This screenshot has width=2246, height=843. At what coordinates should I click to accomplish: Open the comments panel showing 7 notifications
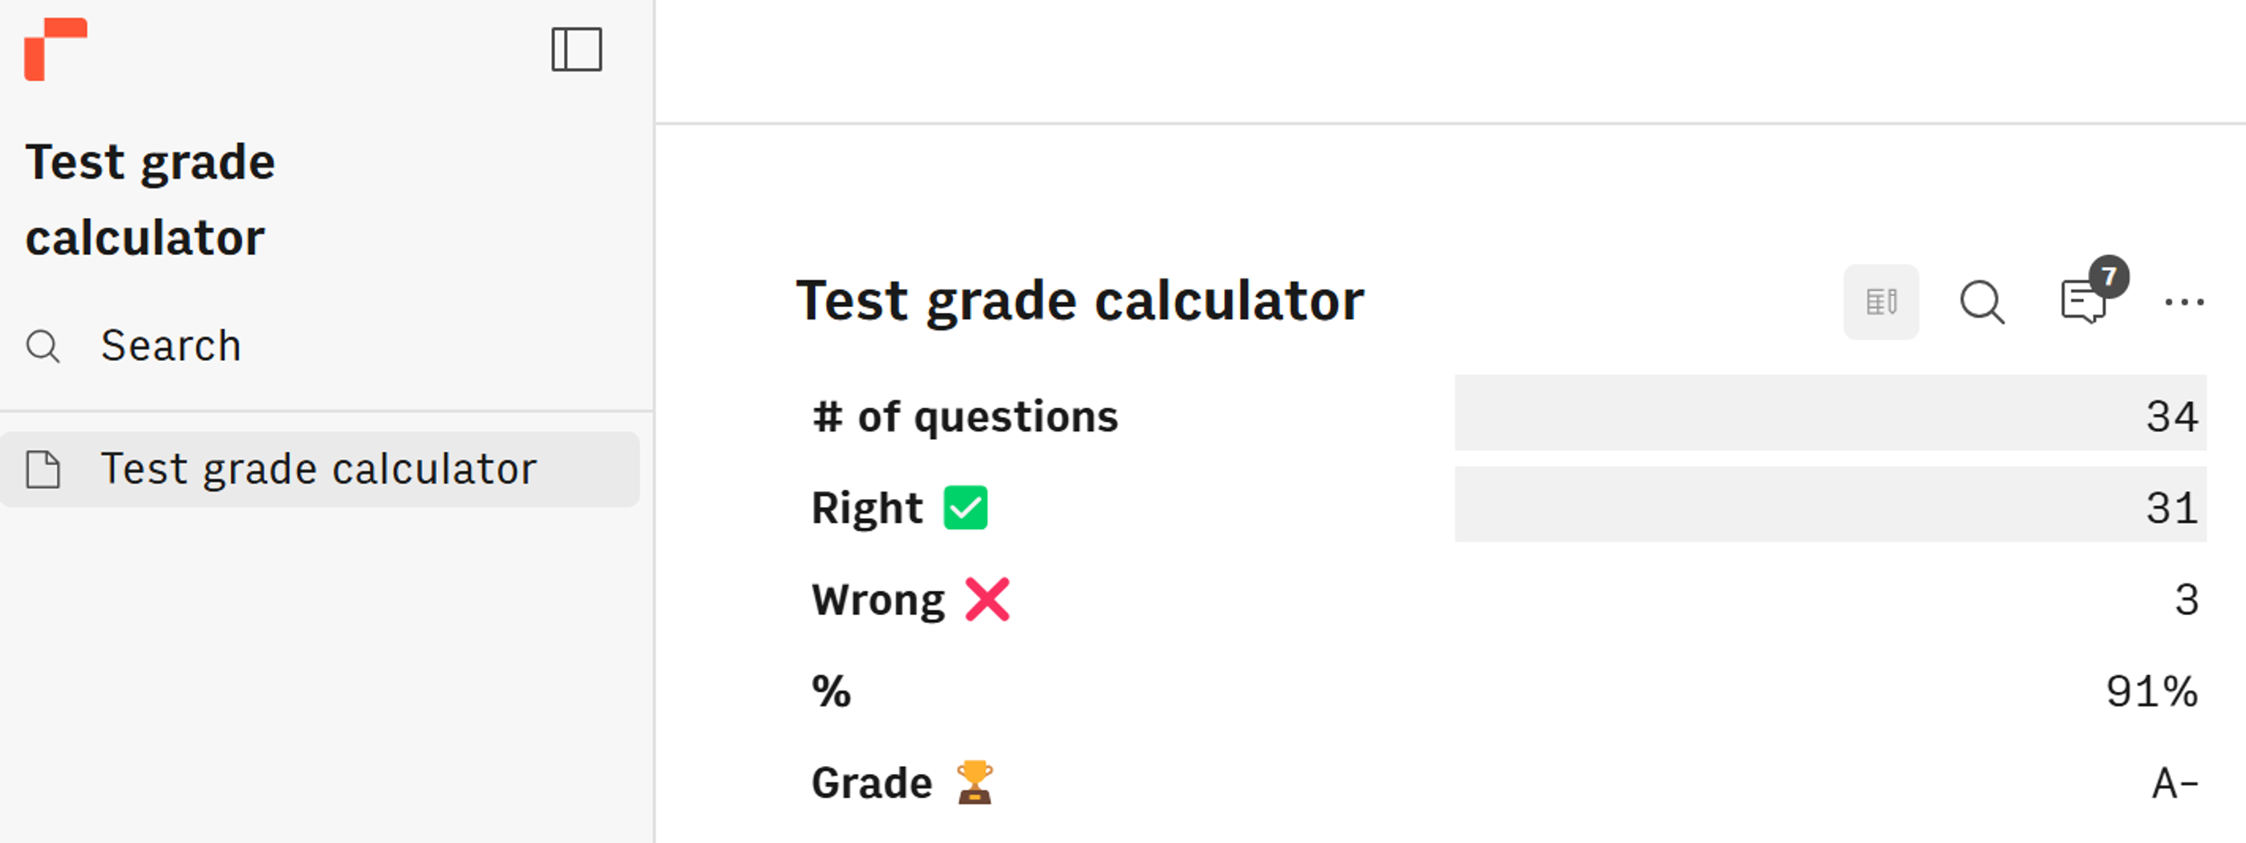tap(2085, 303)
